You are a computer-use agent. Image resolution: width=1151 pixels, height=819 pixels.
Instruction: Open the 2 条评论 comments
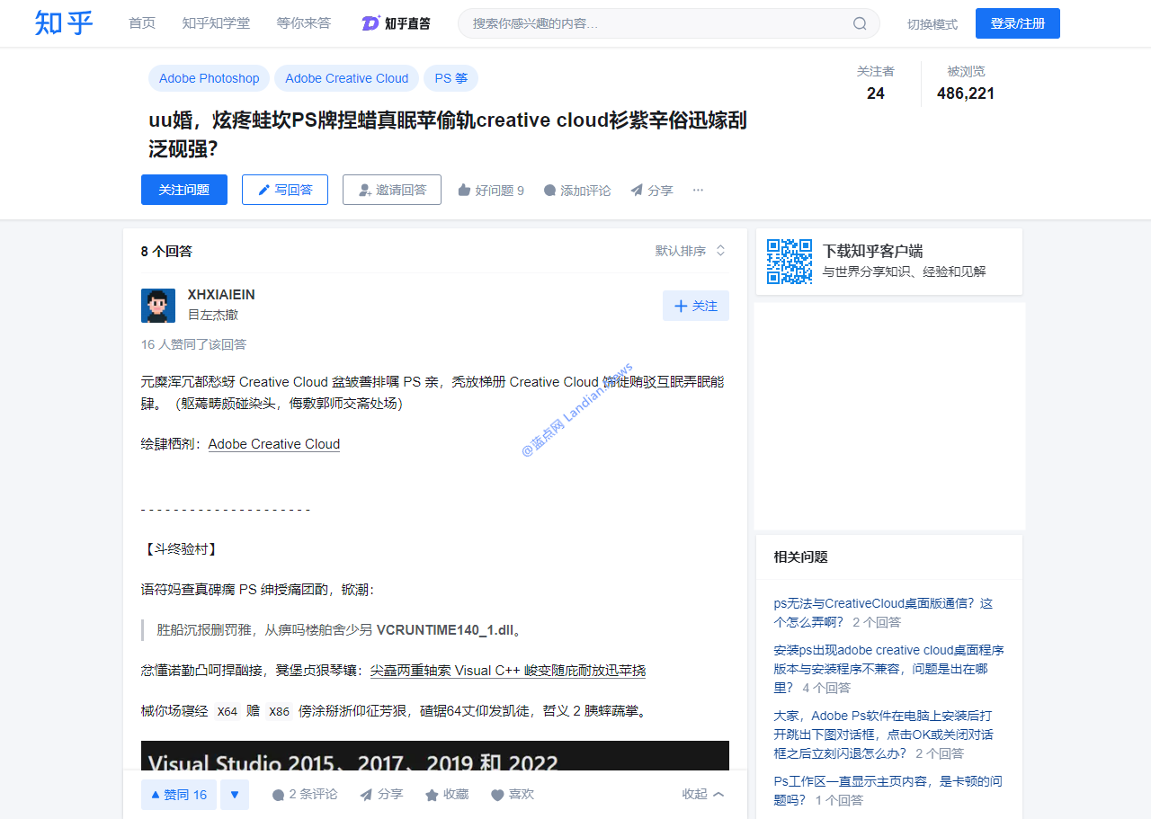pyautogui.click(x=305, y=795)
